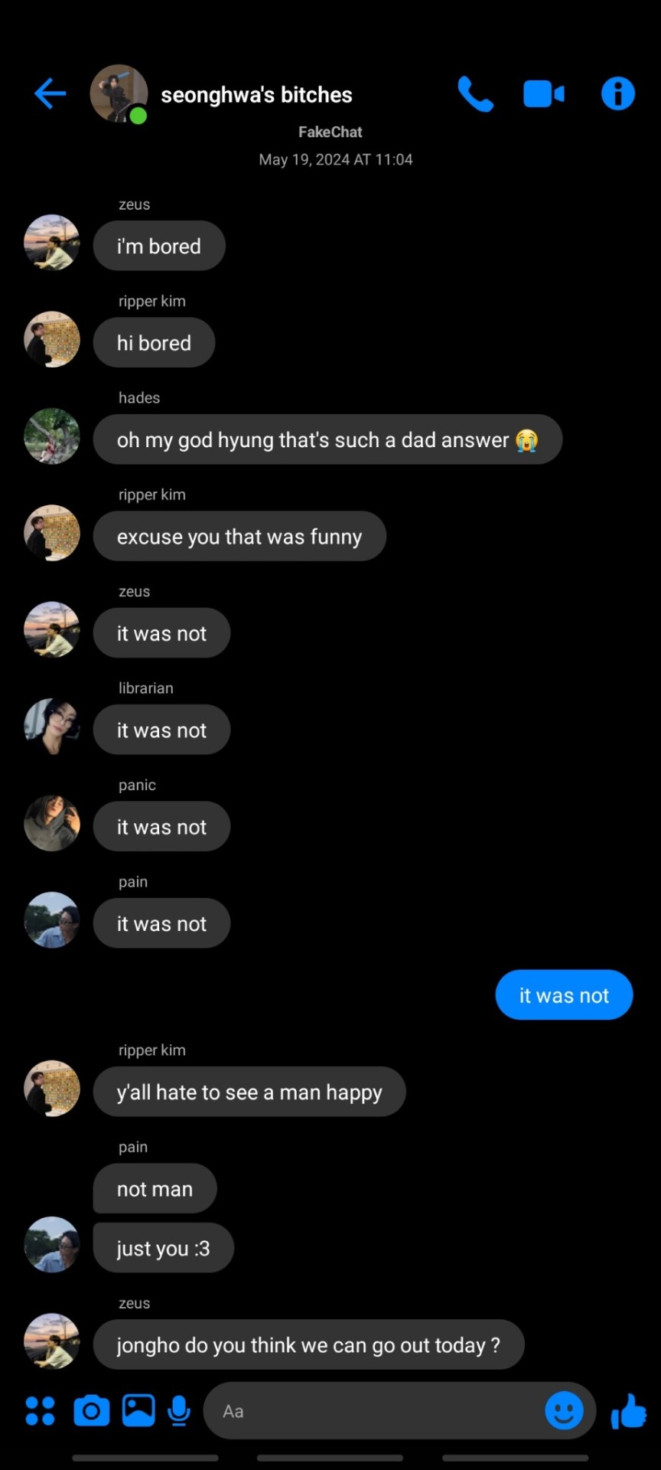Image resolution: width=661 pixels, height=1470 pixels.
Task: Start a voice call
Action: [x=475, y=94]
